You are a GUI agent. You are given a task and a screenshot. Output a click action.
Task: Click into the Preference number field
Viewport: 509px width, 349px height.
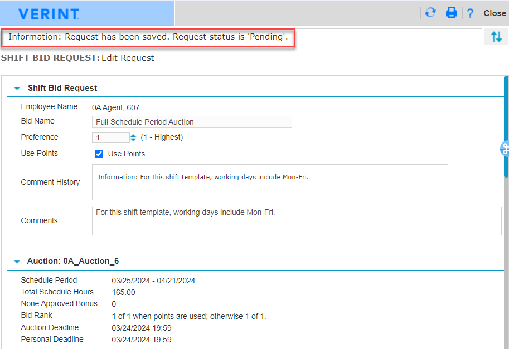point(111,137)
